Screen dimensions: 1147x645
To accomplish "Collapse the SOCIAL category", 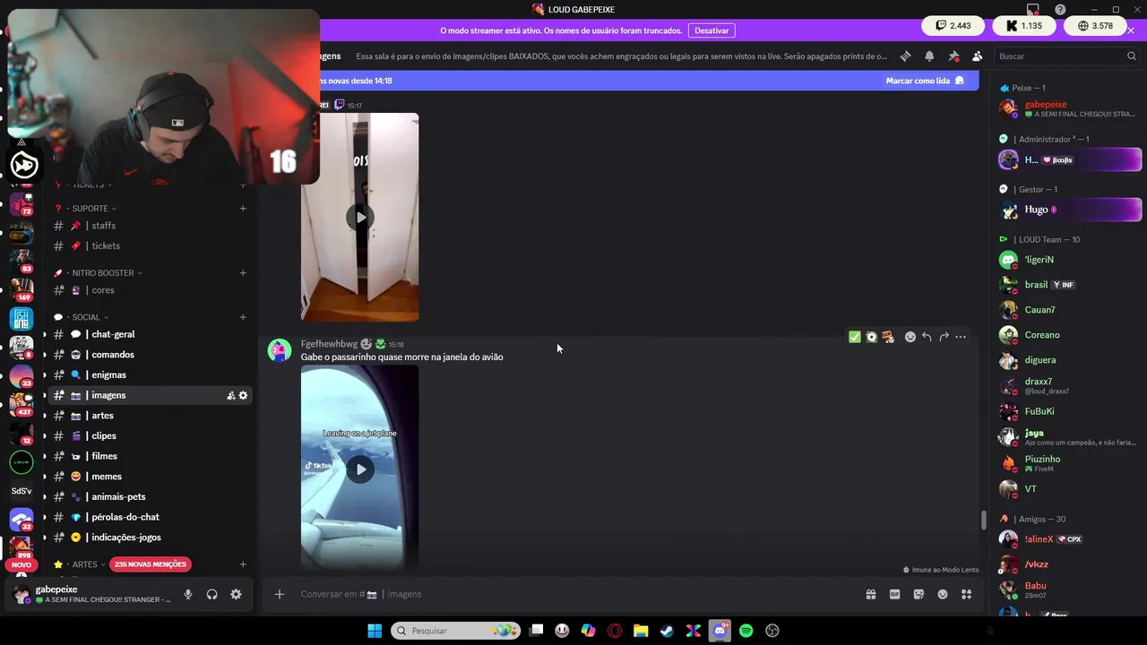I will coord(86,317).
